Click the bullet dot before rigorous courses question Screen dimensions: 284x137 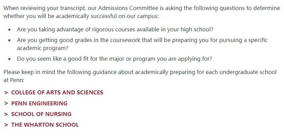click(x=9, y=30)
